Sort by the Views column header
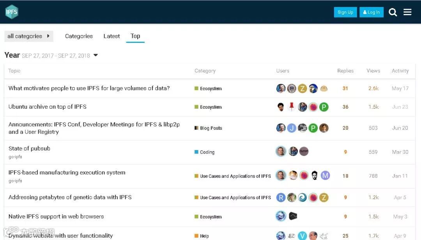 pos(373,71)
